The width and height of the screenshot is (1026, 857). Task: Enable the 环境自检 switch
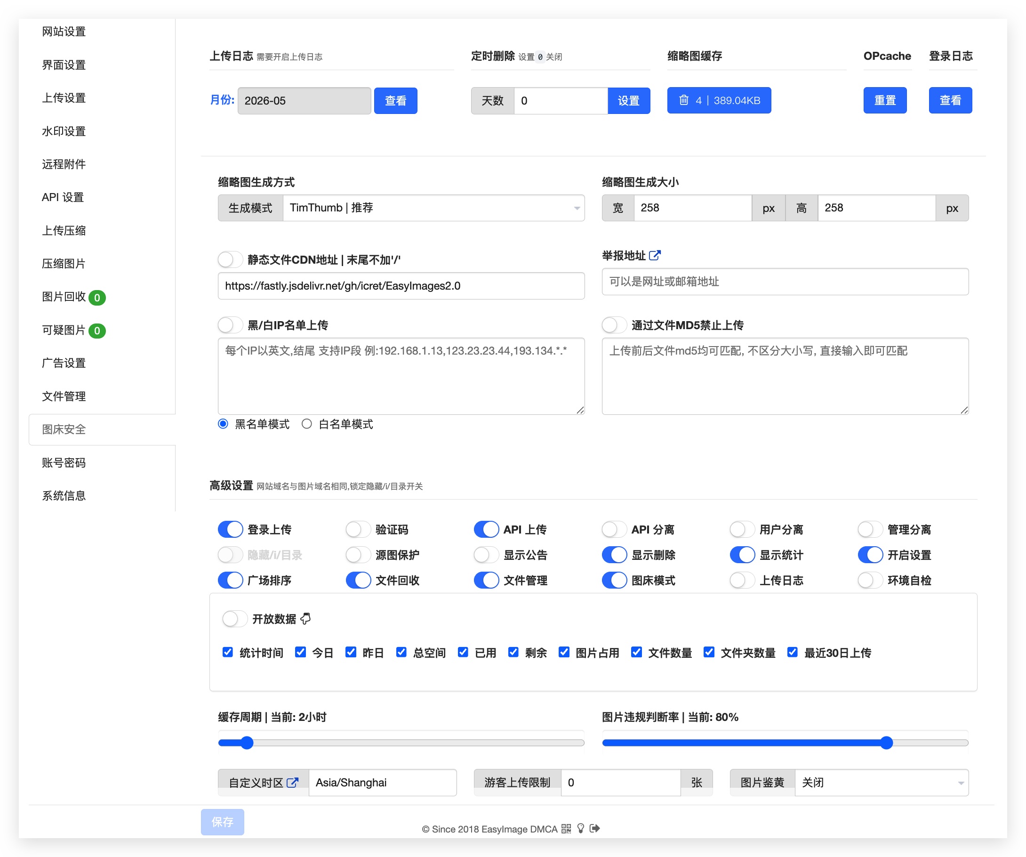point(870,580)
